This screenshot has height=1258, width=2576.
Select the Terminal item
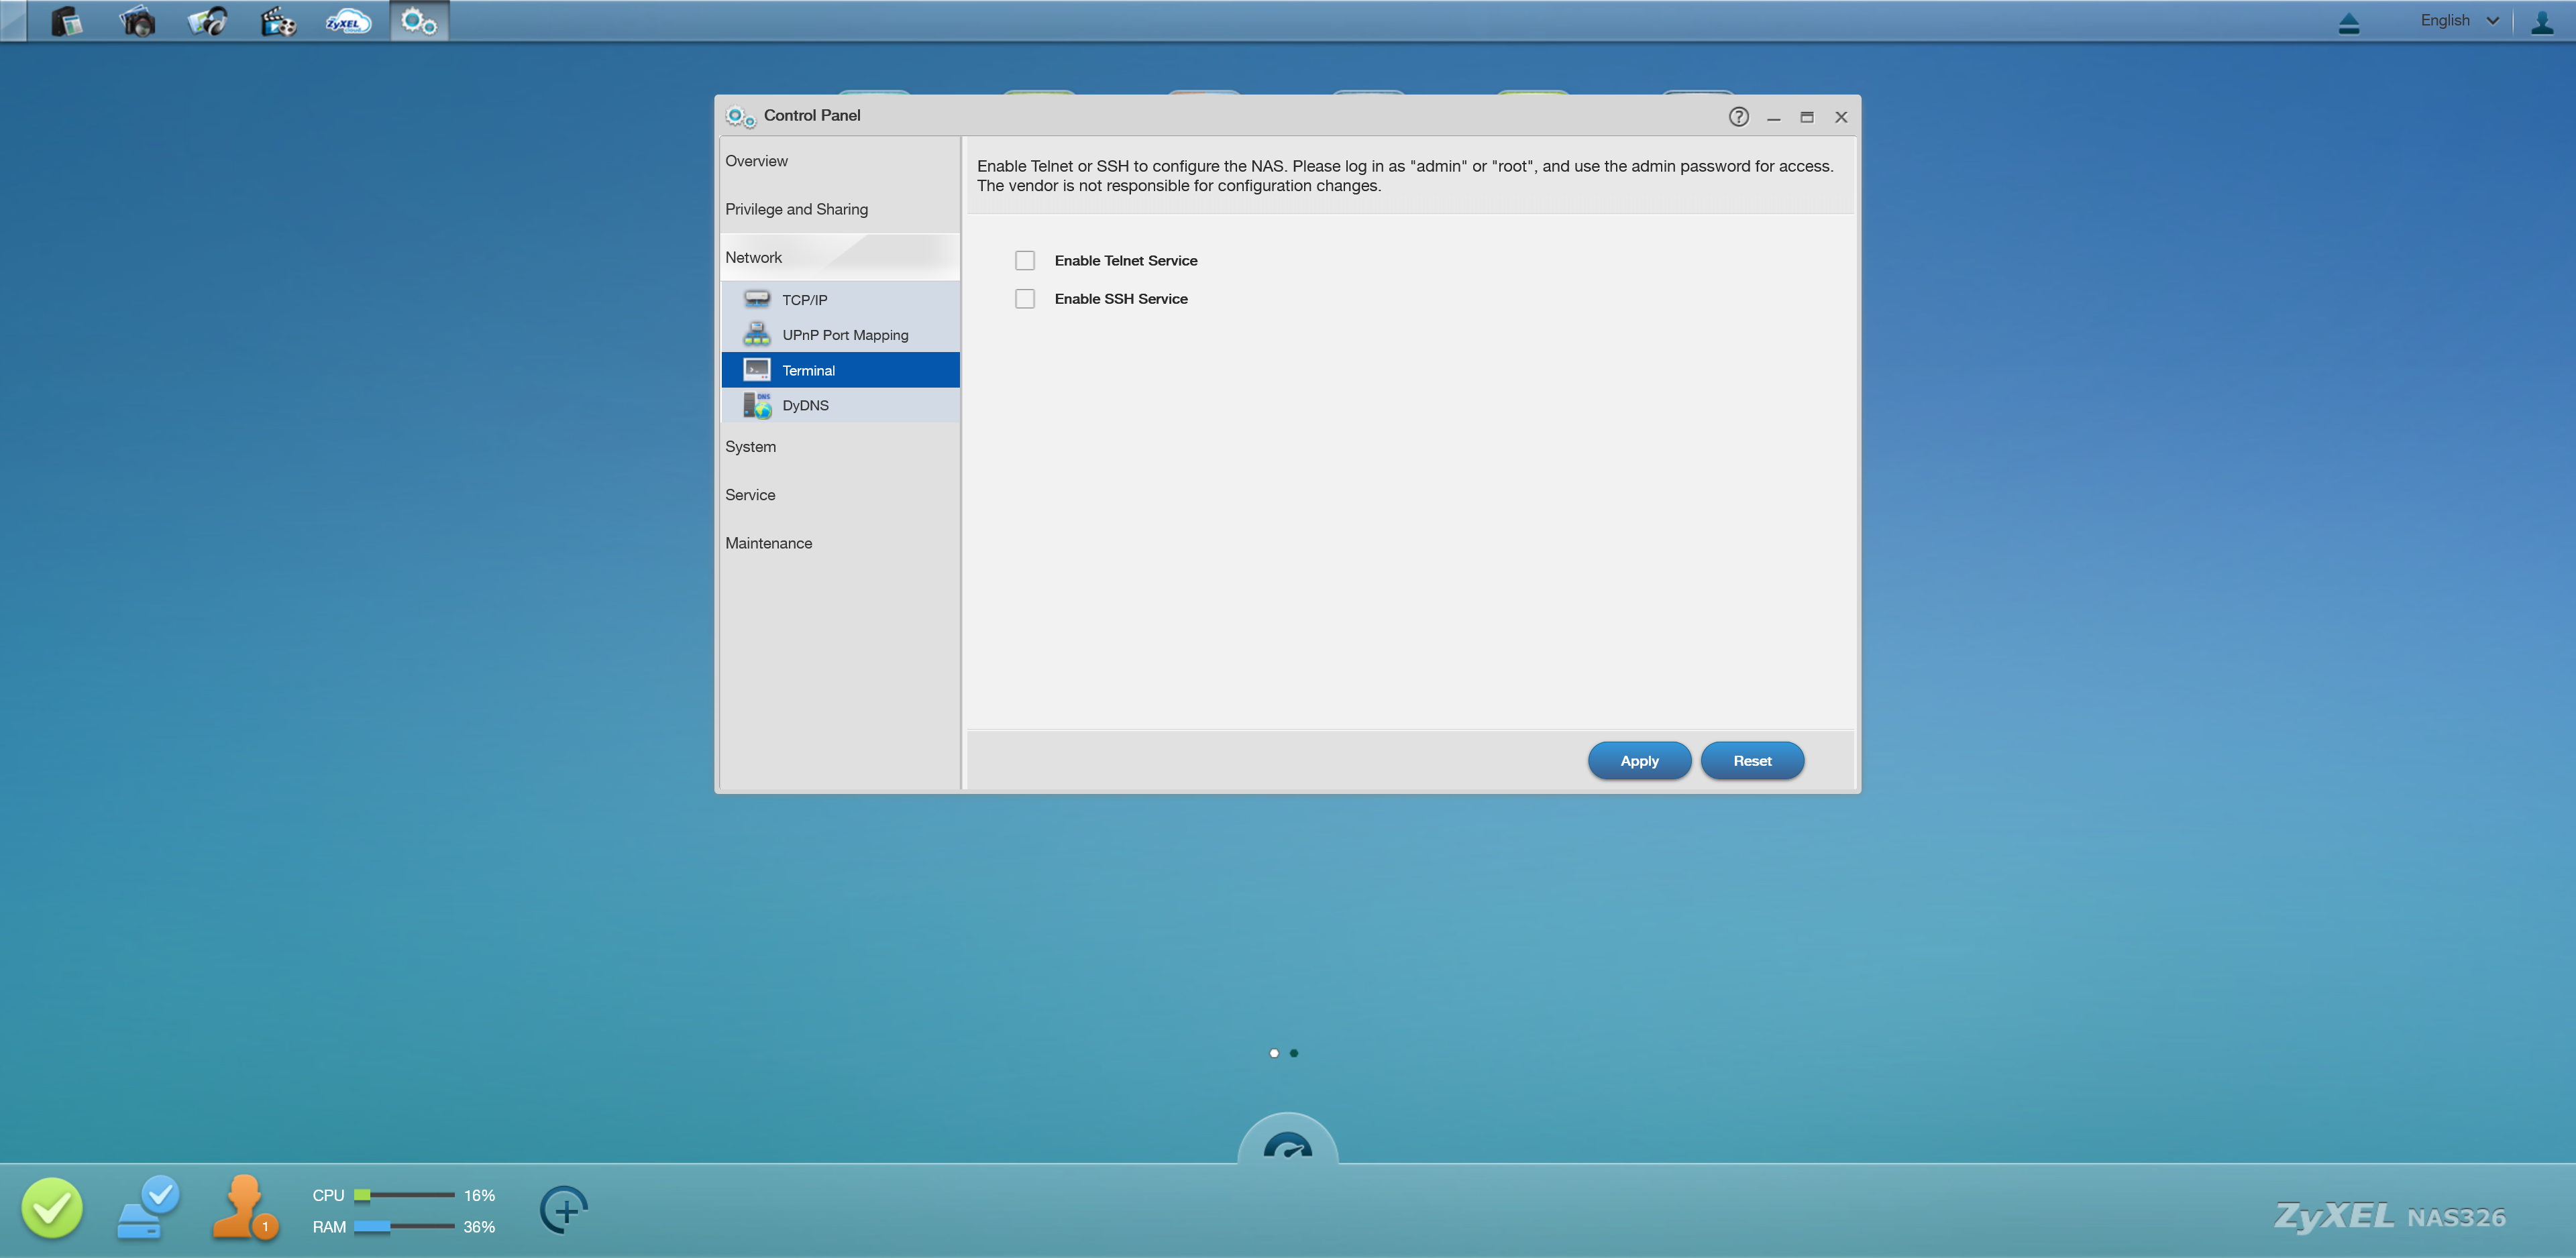click(840, 370)
